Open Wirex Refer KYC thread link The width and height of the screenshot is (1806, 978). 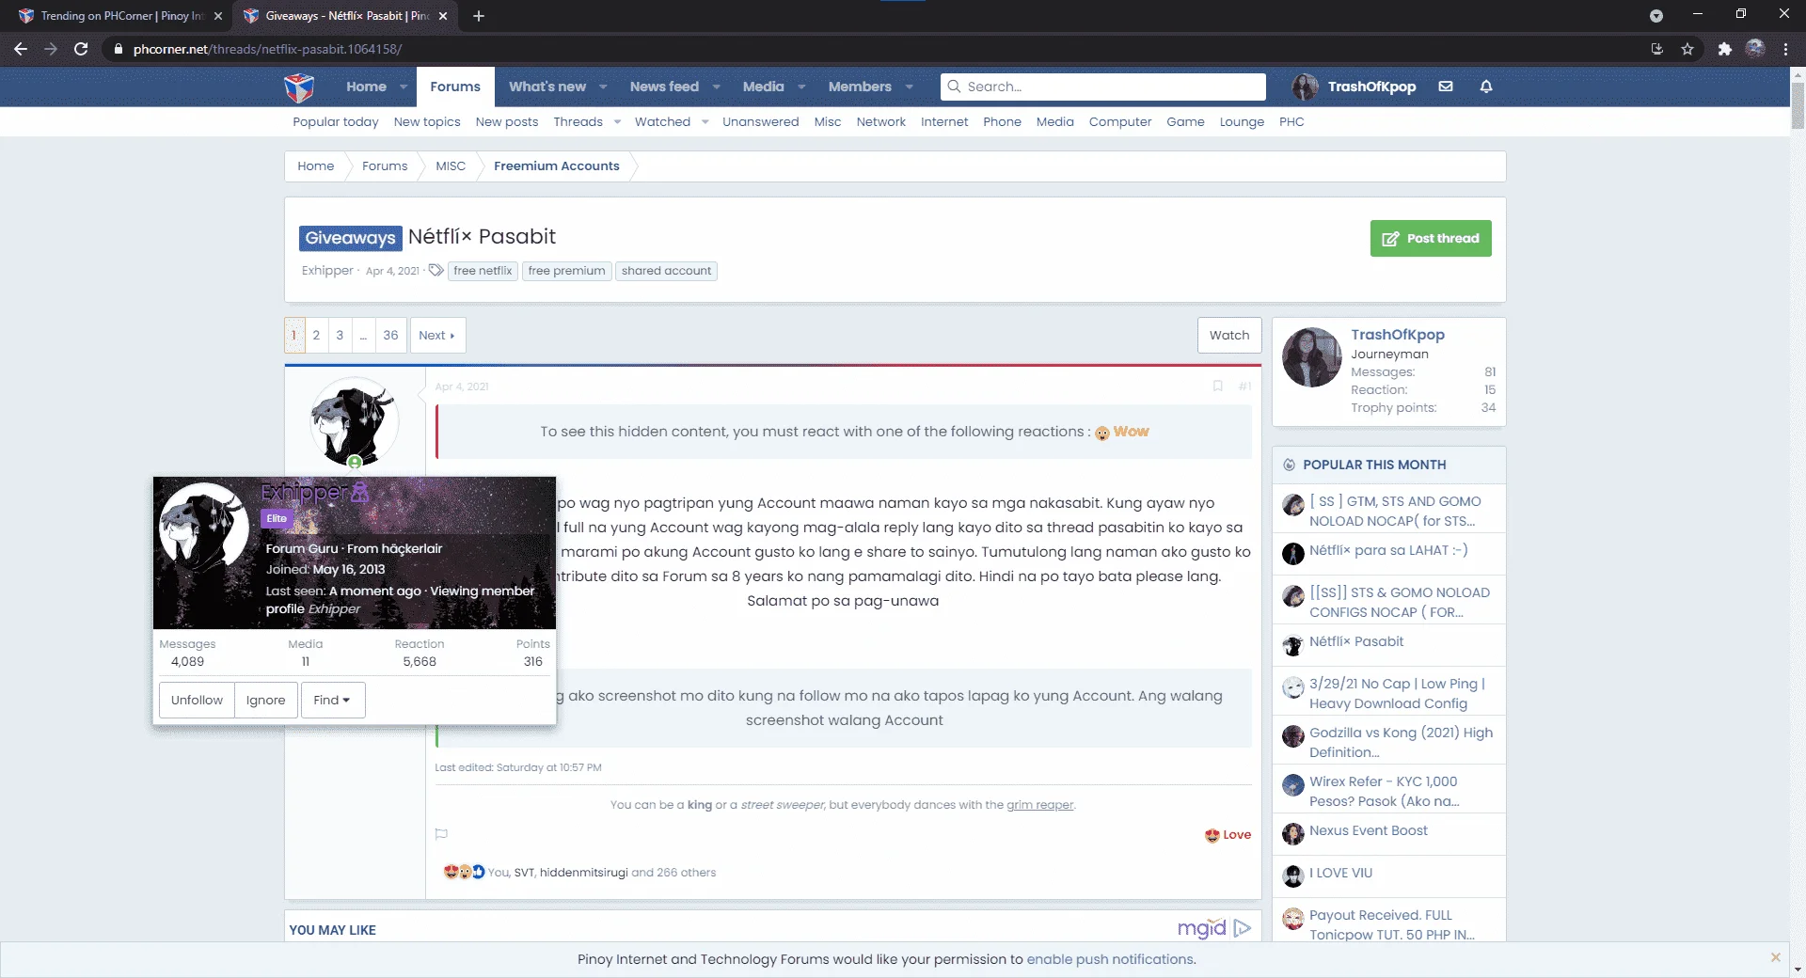click(x=1385, y=792)
